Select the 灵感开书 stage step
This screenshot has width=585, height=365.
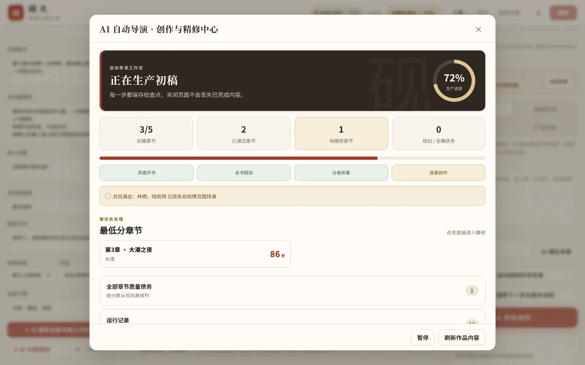click(146, 173)
